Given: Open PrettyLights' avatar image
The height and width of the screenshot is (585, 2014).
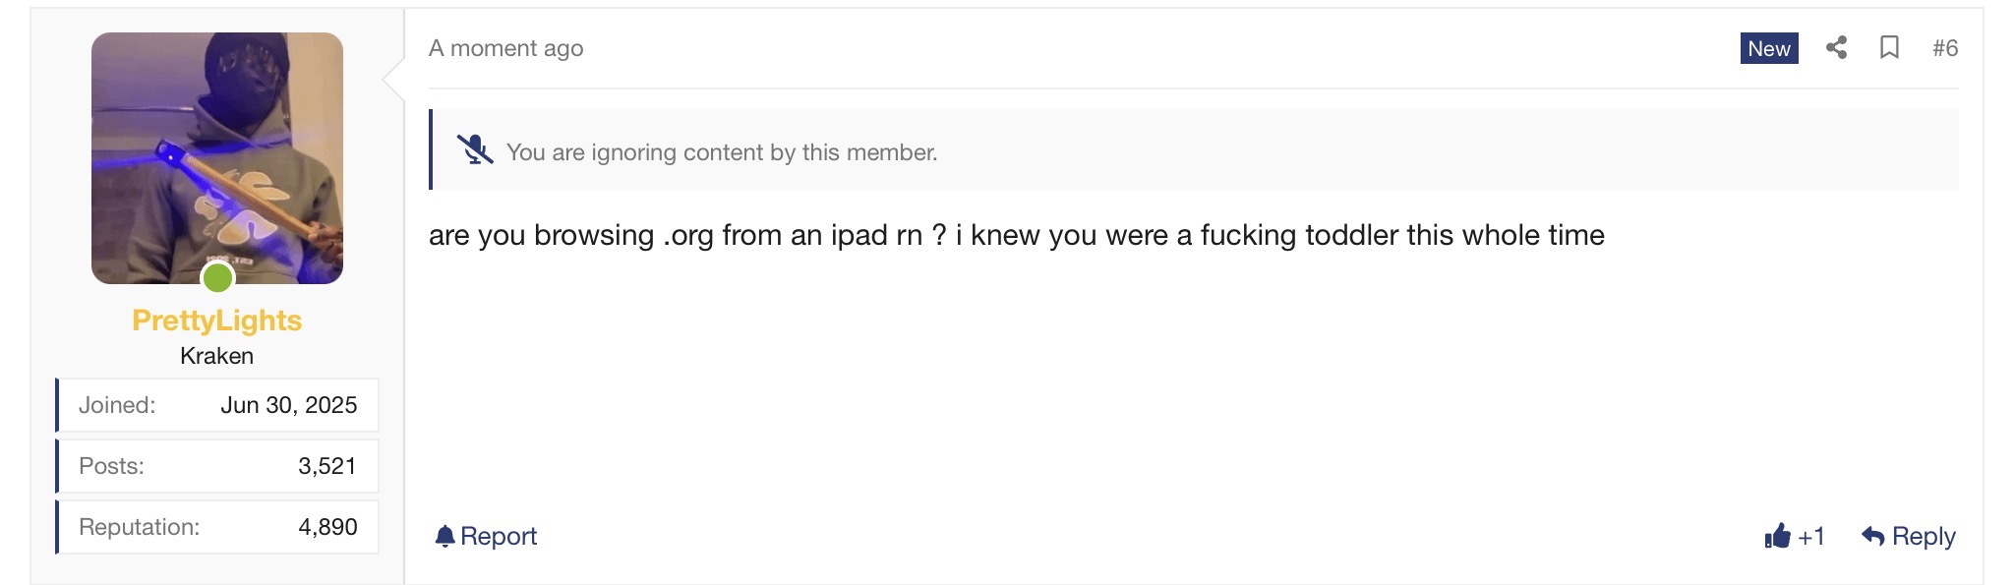Looking at the screenshot, I should click(x=217, y=157).
